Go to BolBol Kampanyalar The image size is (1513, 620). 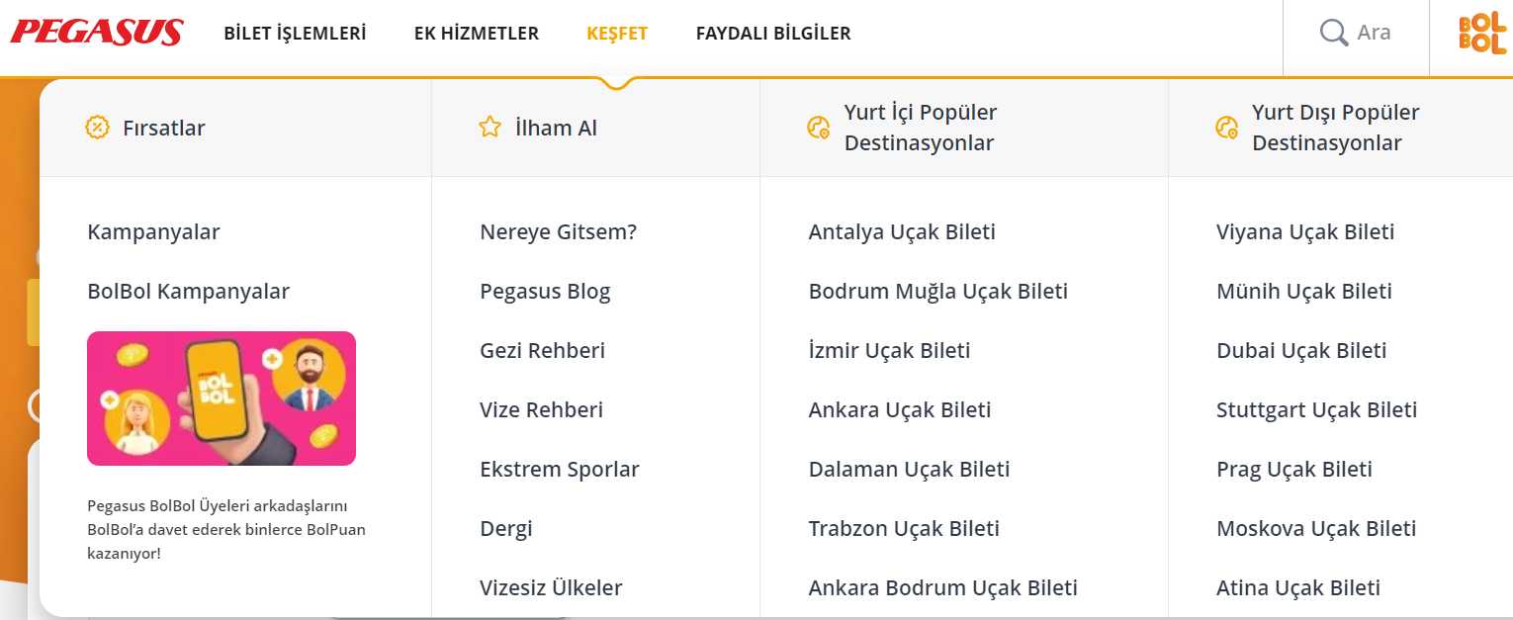pos(188,292)
